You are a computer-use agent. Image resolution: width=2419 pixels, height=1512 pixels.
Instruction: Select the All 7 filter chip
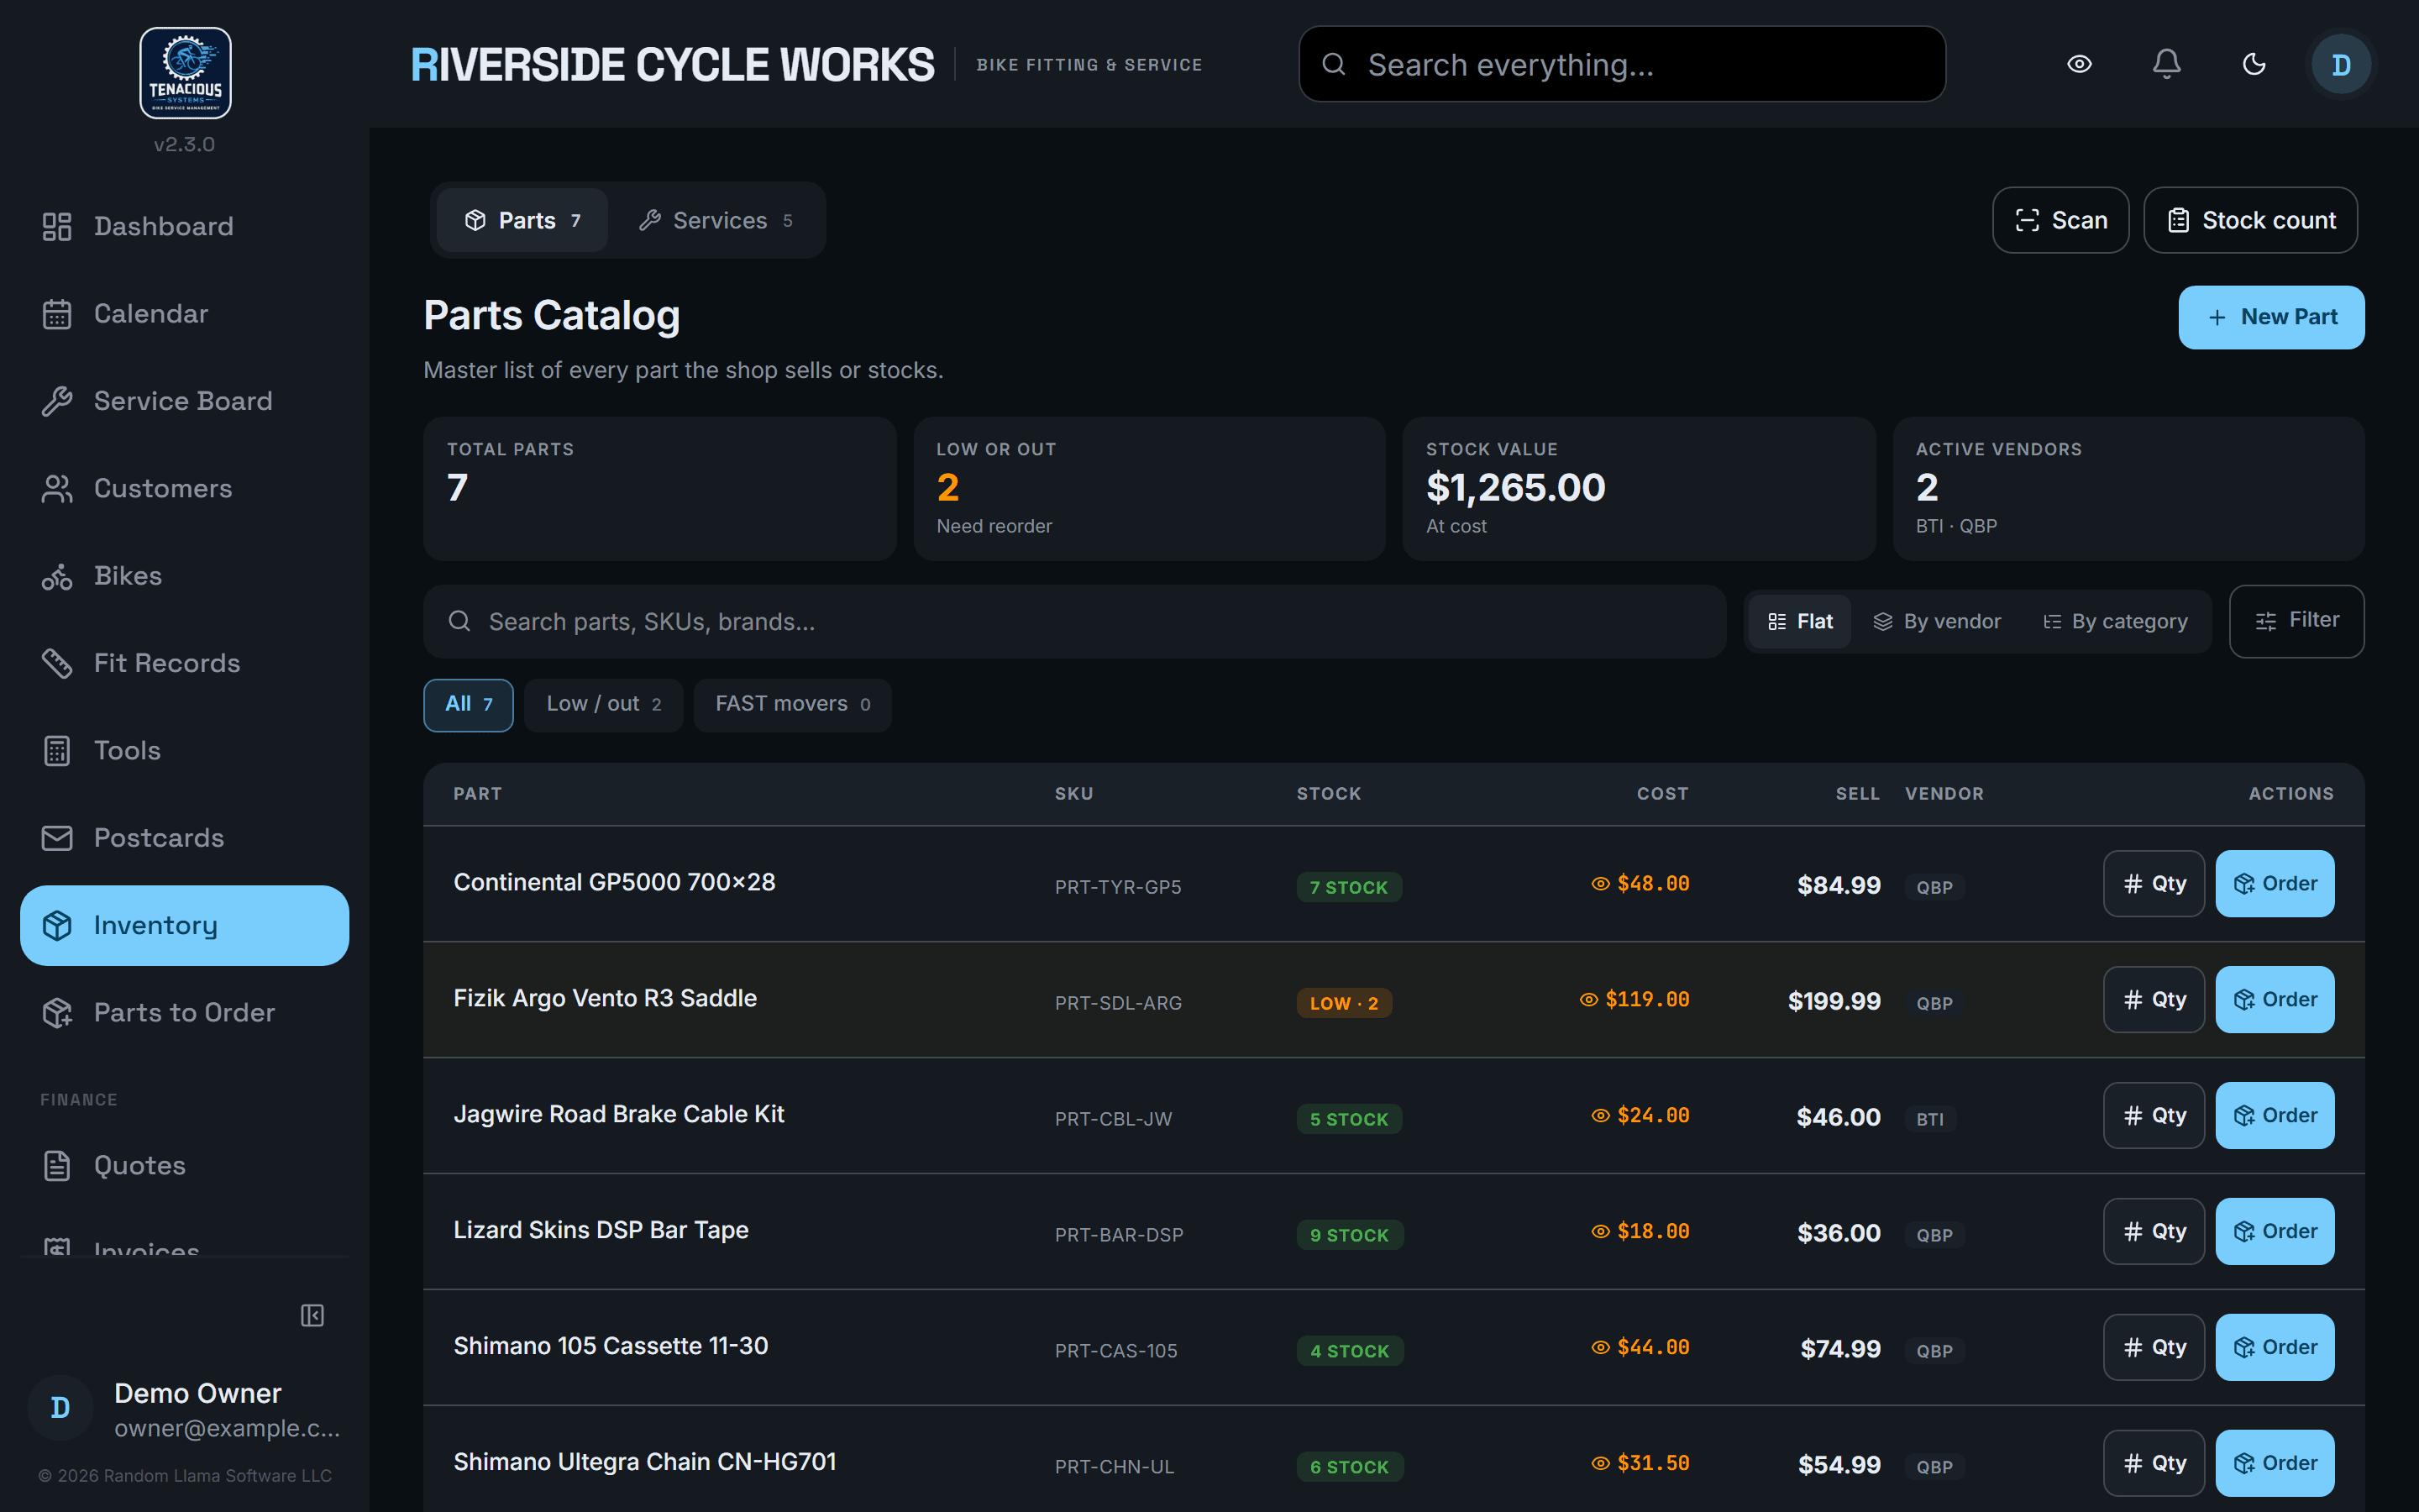(469, 705)
